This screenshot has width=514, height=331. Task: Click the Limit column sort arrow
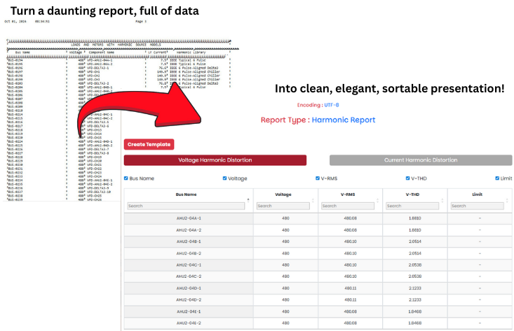(506, 199)
